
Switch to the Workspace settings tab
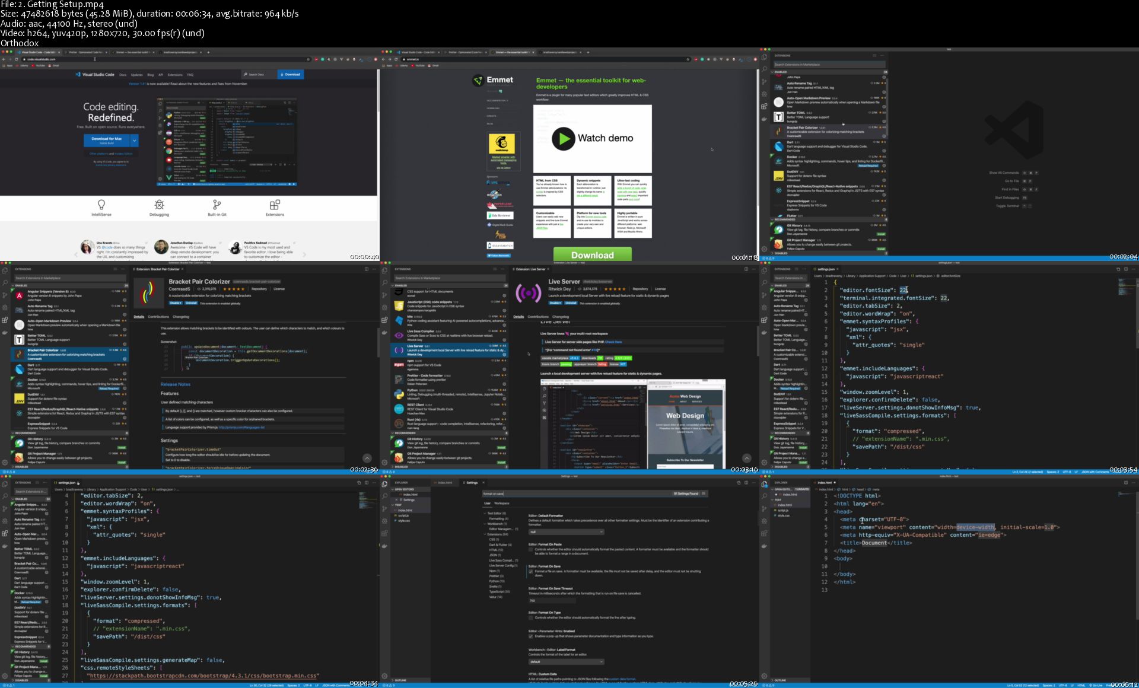coord(502,503)
